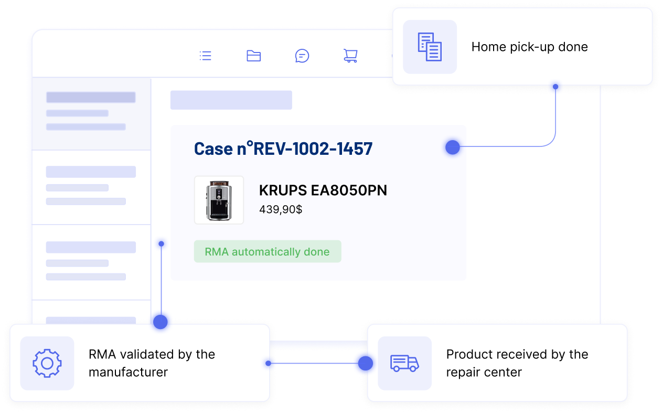The width and height of the screenshot is (662, 413).
Task: Click 'Product received by the repair center' text
Action: (x=517, y=363)
